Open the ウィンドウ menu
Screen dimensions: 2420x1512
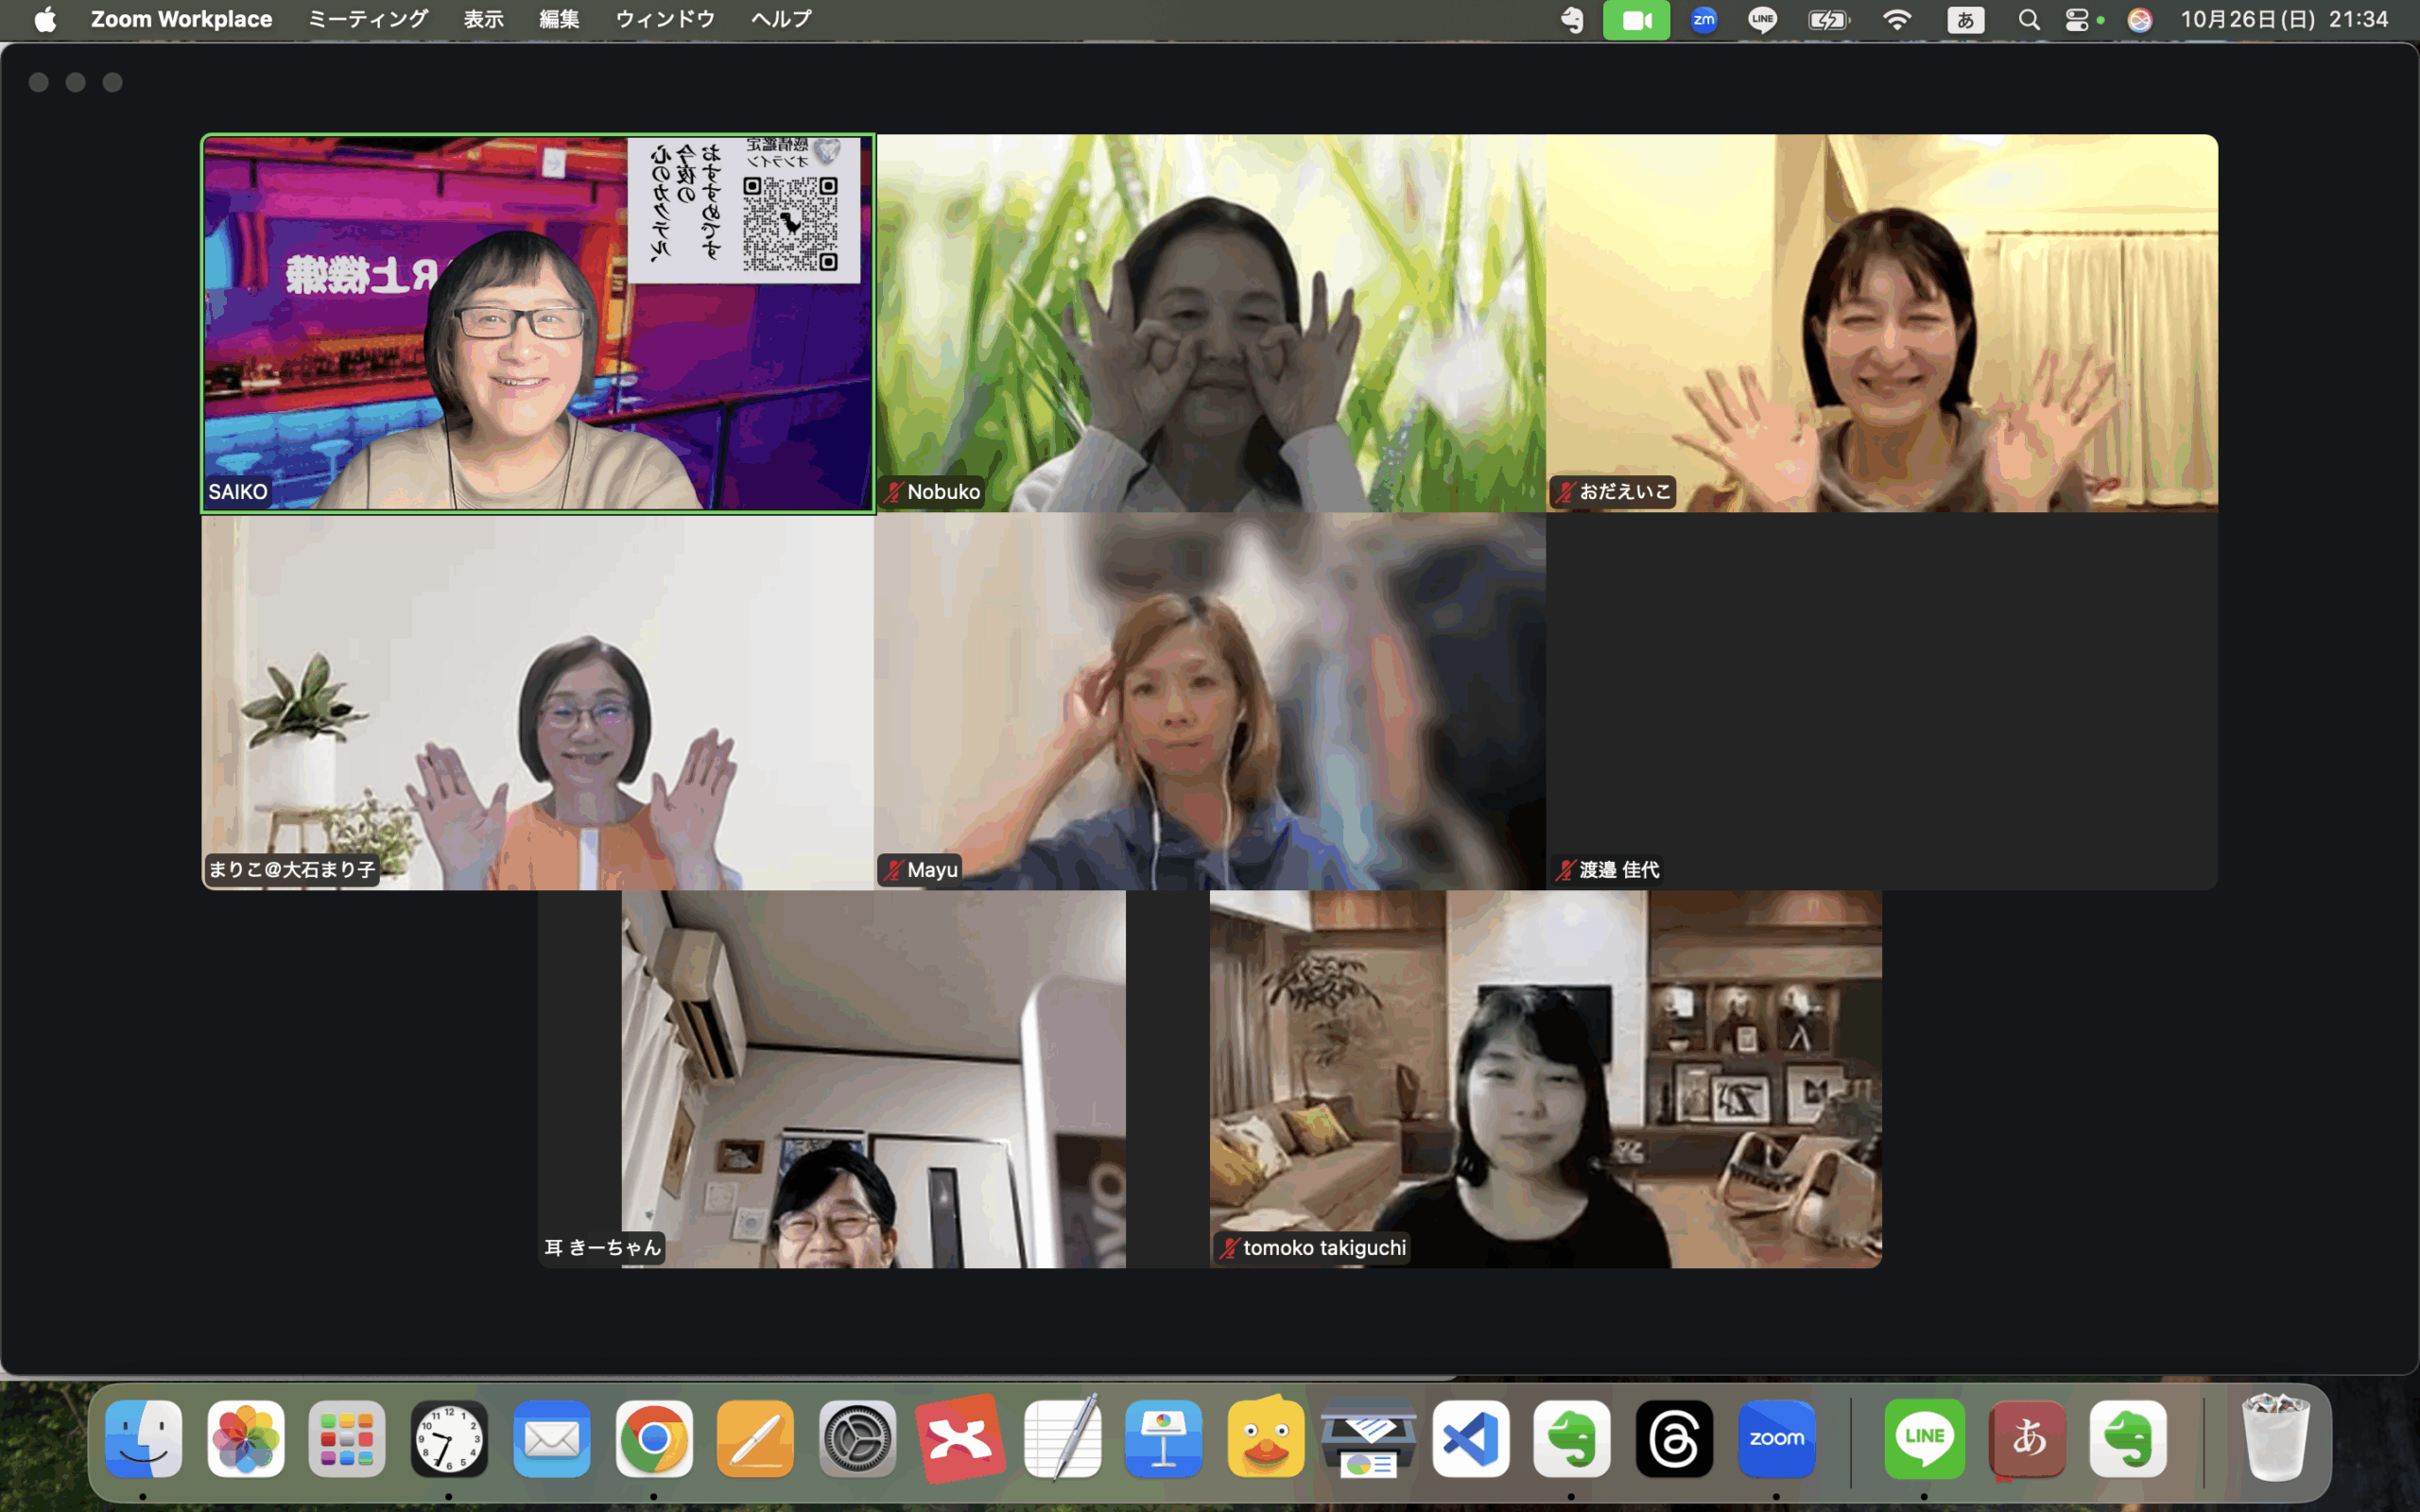(x=665, y=20)
